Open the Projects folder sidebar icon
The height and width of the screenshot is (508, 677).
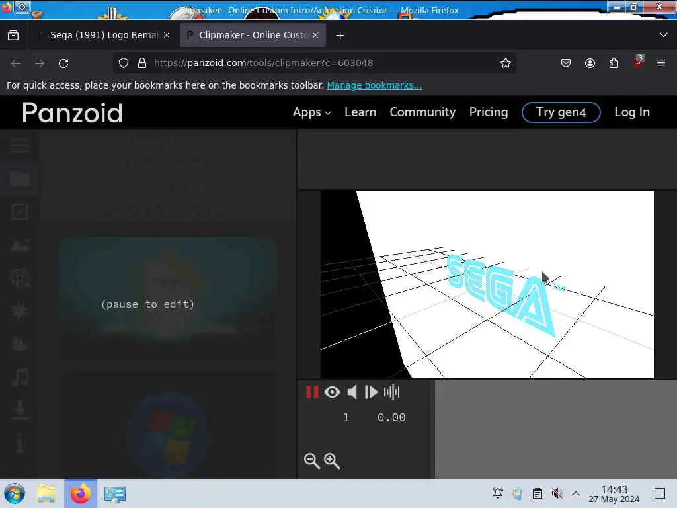pyautogui.click(x=19, y=179)
